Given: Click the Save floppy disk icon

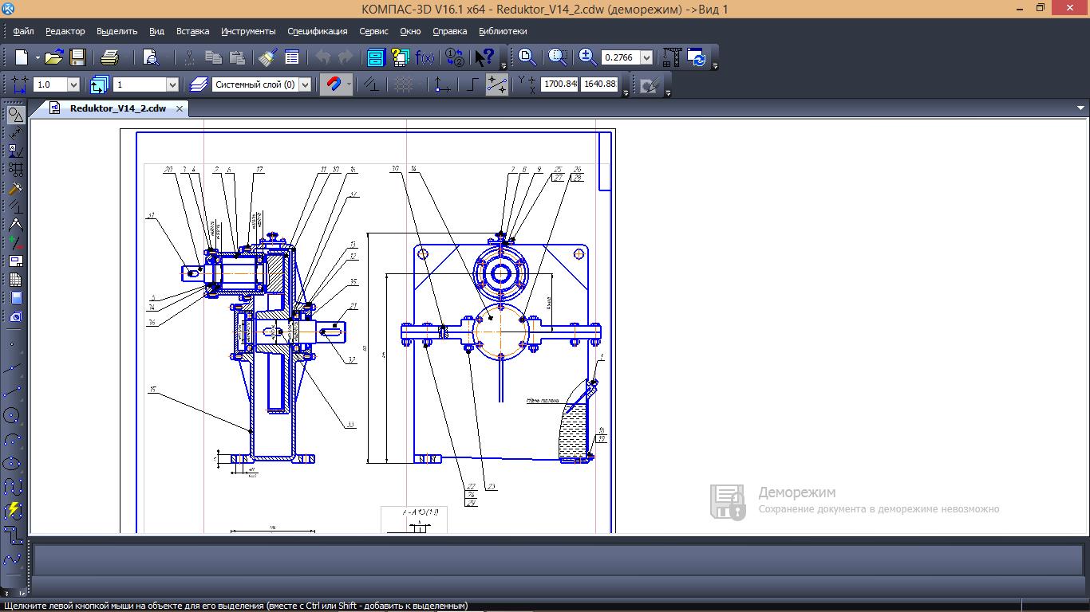Looking at the screenshot, I should point(77,57).
